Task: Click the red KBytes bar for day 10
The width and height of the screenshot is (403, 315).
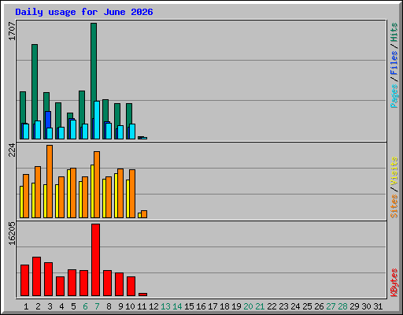Action: pos(131,286)
